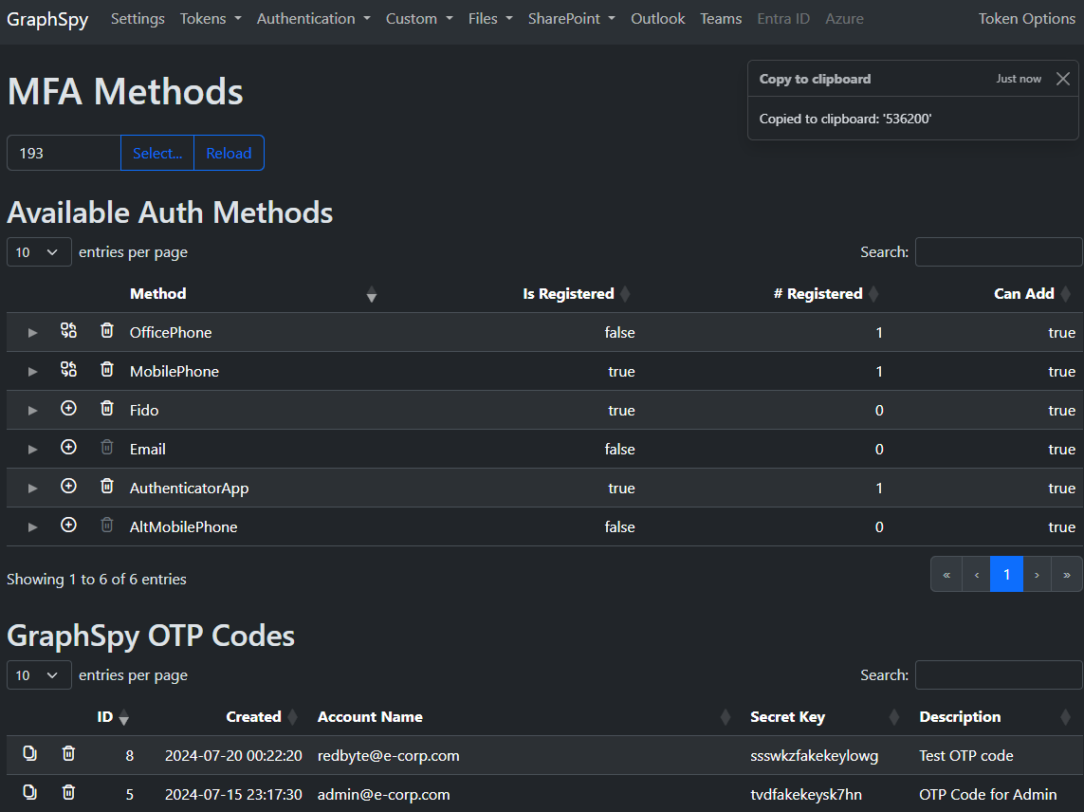Go to next page in pagination
The width and height of the screenshot is (1084, 812).
point(1037,574)
